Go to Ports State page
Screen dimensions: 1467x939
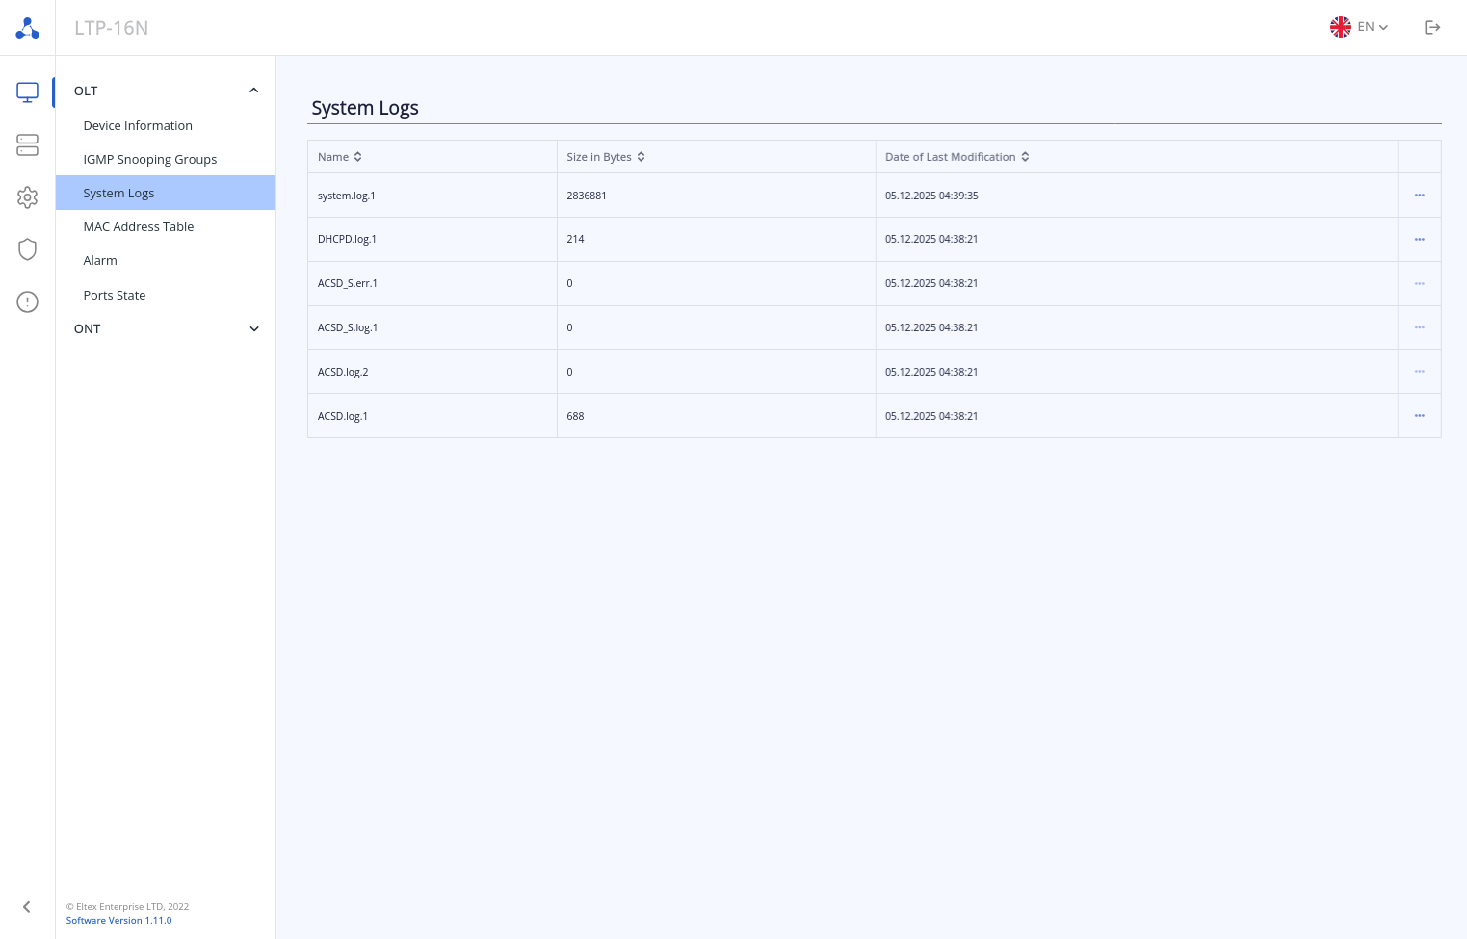point(115,295)
